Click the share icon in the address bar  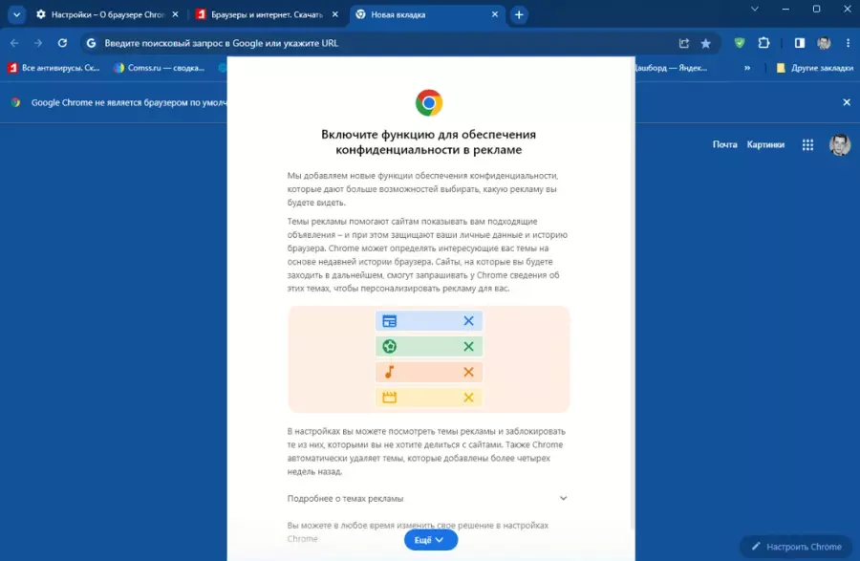(x=684, y=43)
